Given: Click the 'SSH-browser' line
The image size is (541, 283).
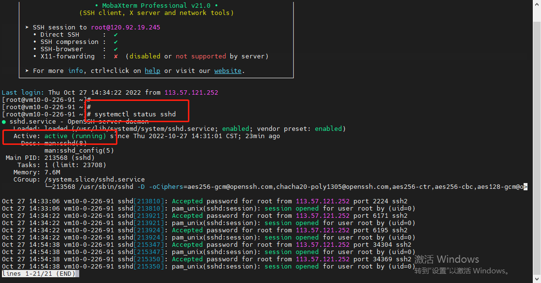Looking at the screenshot, I should tap(75, 49).
